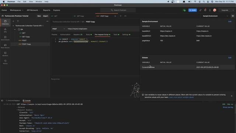Open the Environments sidebar panel

coord(5,38)
